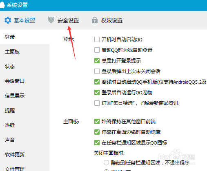The image size is (207, 171).
Task: Uncheck 始终保持在其他窗口前端
Action: coord(97,122)
